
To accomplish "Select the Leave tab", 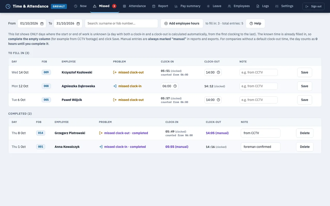I will (214, 6).
